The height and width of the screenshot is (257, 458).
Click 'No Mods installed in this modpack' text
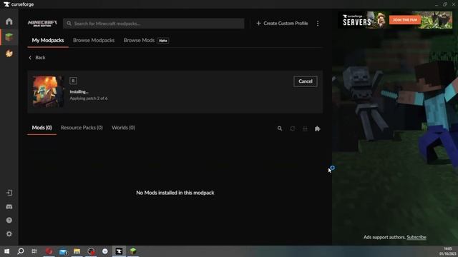(175, 193)
